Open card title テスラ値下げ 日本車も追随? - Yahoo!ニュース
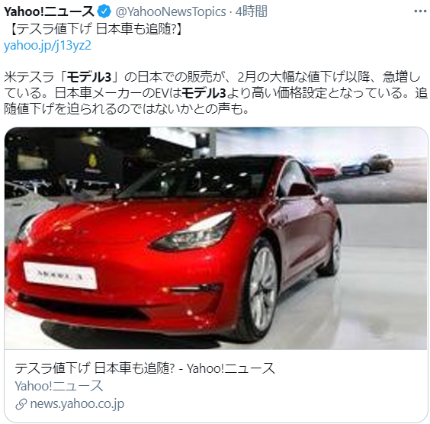The width and height of the screenshot is (430, 424). coord(145,368)
